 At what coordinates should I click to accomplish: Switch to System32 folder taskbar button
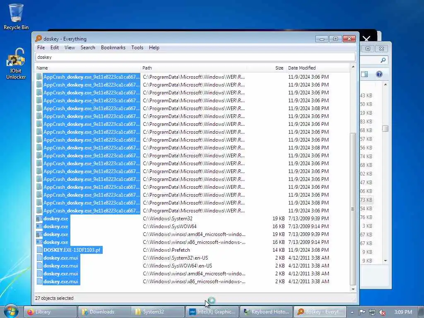[x=158, y=312]
